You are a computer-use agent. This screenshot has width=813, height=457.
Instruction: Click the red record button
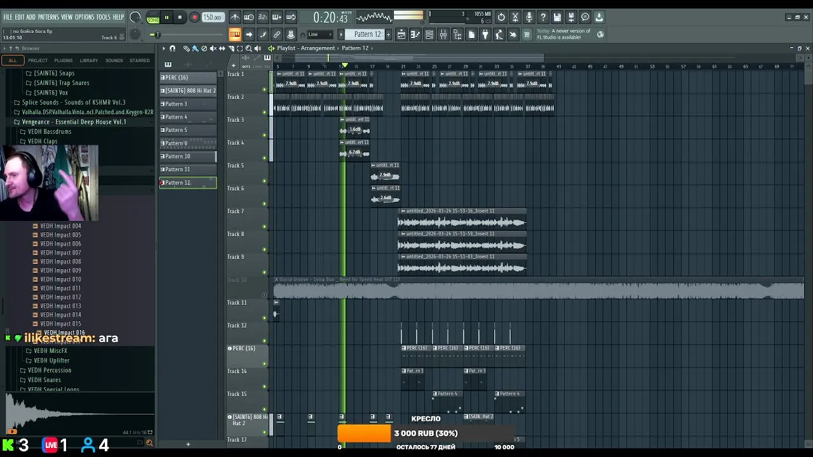tap(194, 18)
